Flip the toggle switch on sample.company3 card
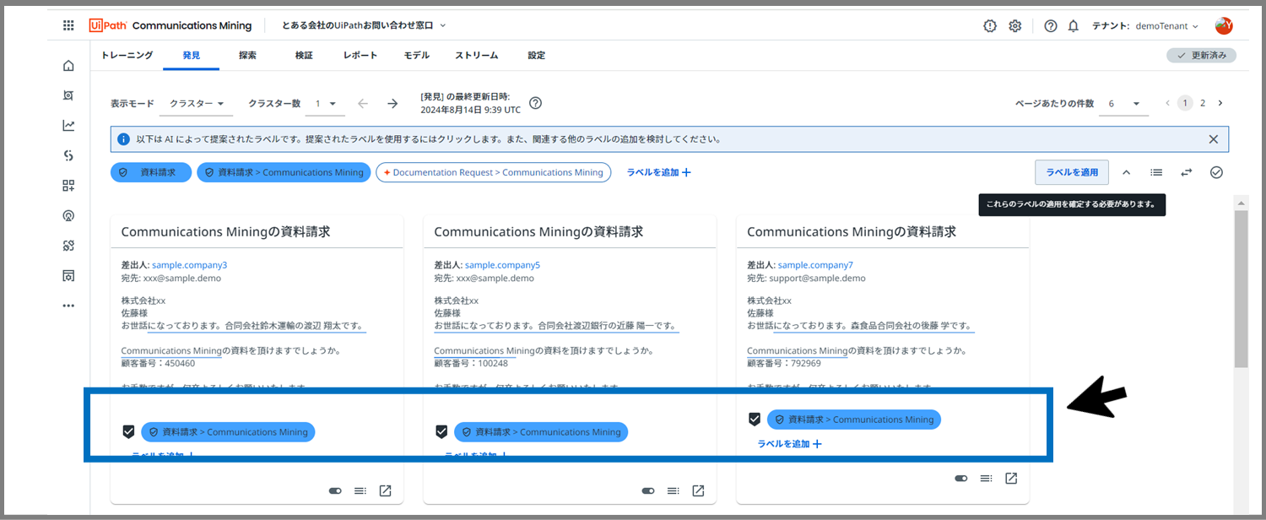 click(335, 490)
